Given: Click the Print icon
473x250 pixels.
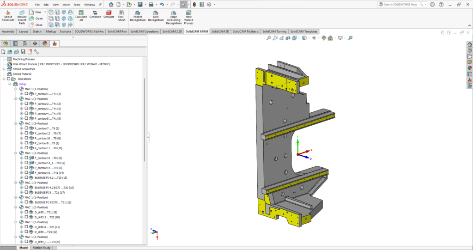Looking at the screenshot, I should click(151, 5).
